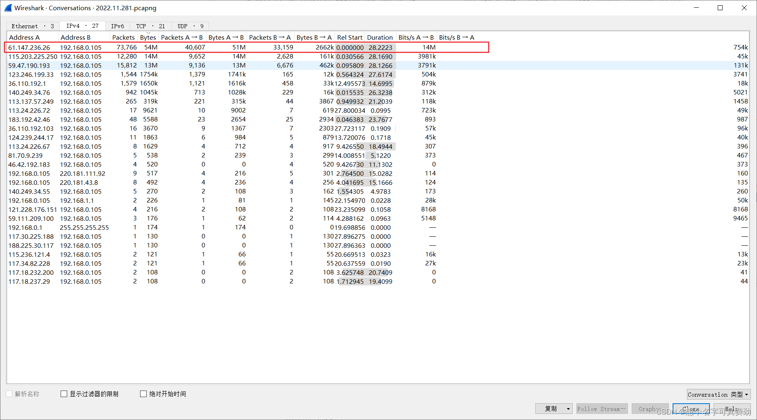
Task: Select the row for 117.30.225.188
Action: 378,236
